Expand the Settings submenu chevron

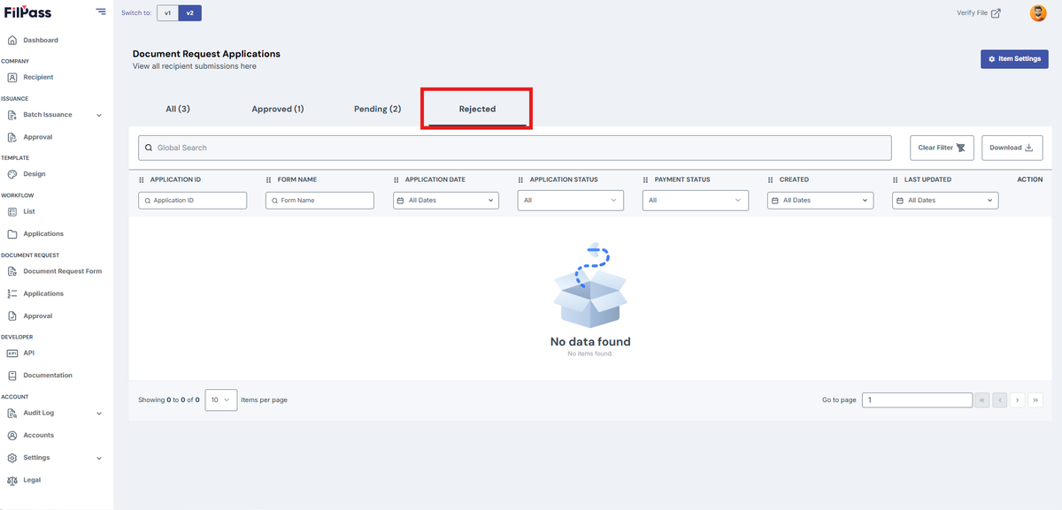(x=99, y=458)
